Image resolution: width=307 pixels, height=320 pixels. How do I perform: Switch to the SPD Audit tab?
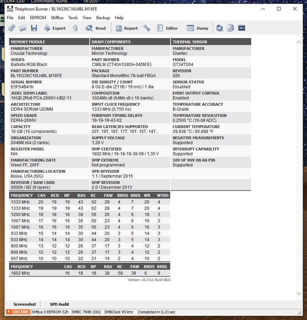coord(59,304)
